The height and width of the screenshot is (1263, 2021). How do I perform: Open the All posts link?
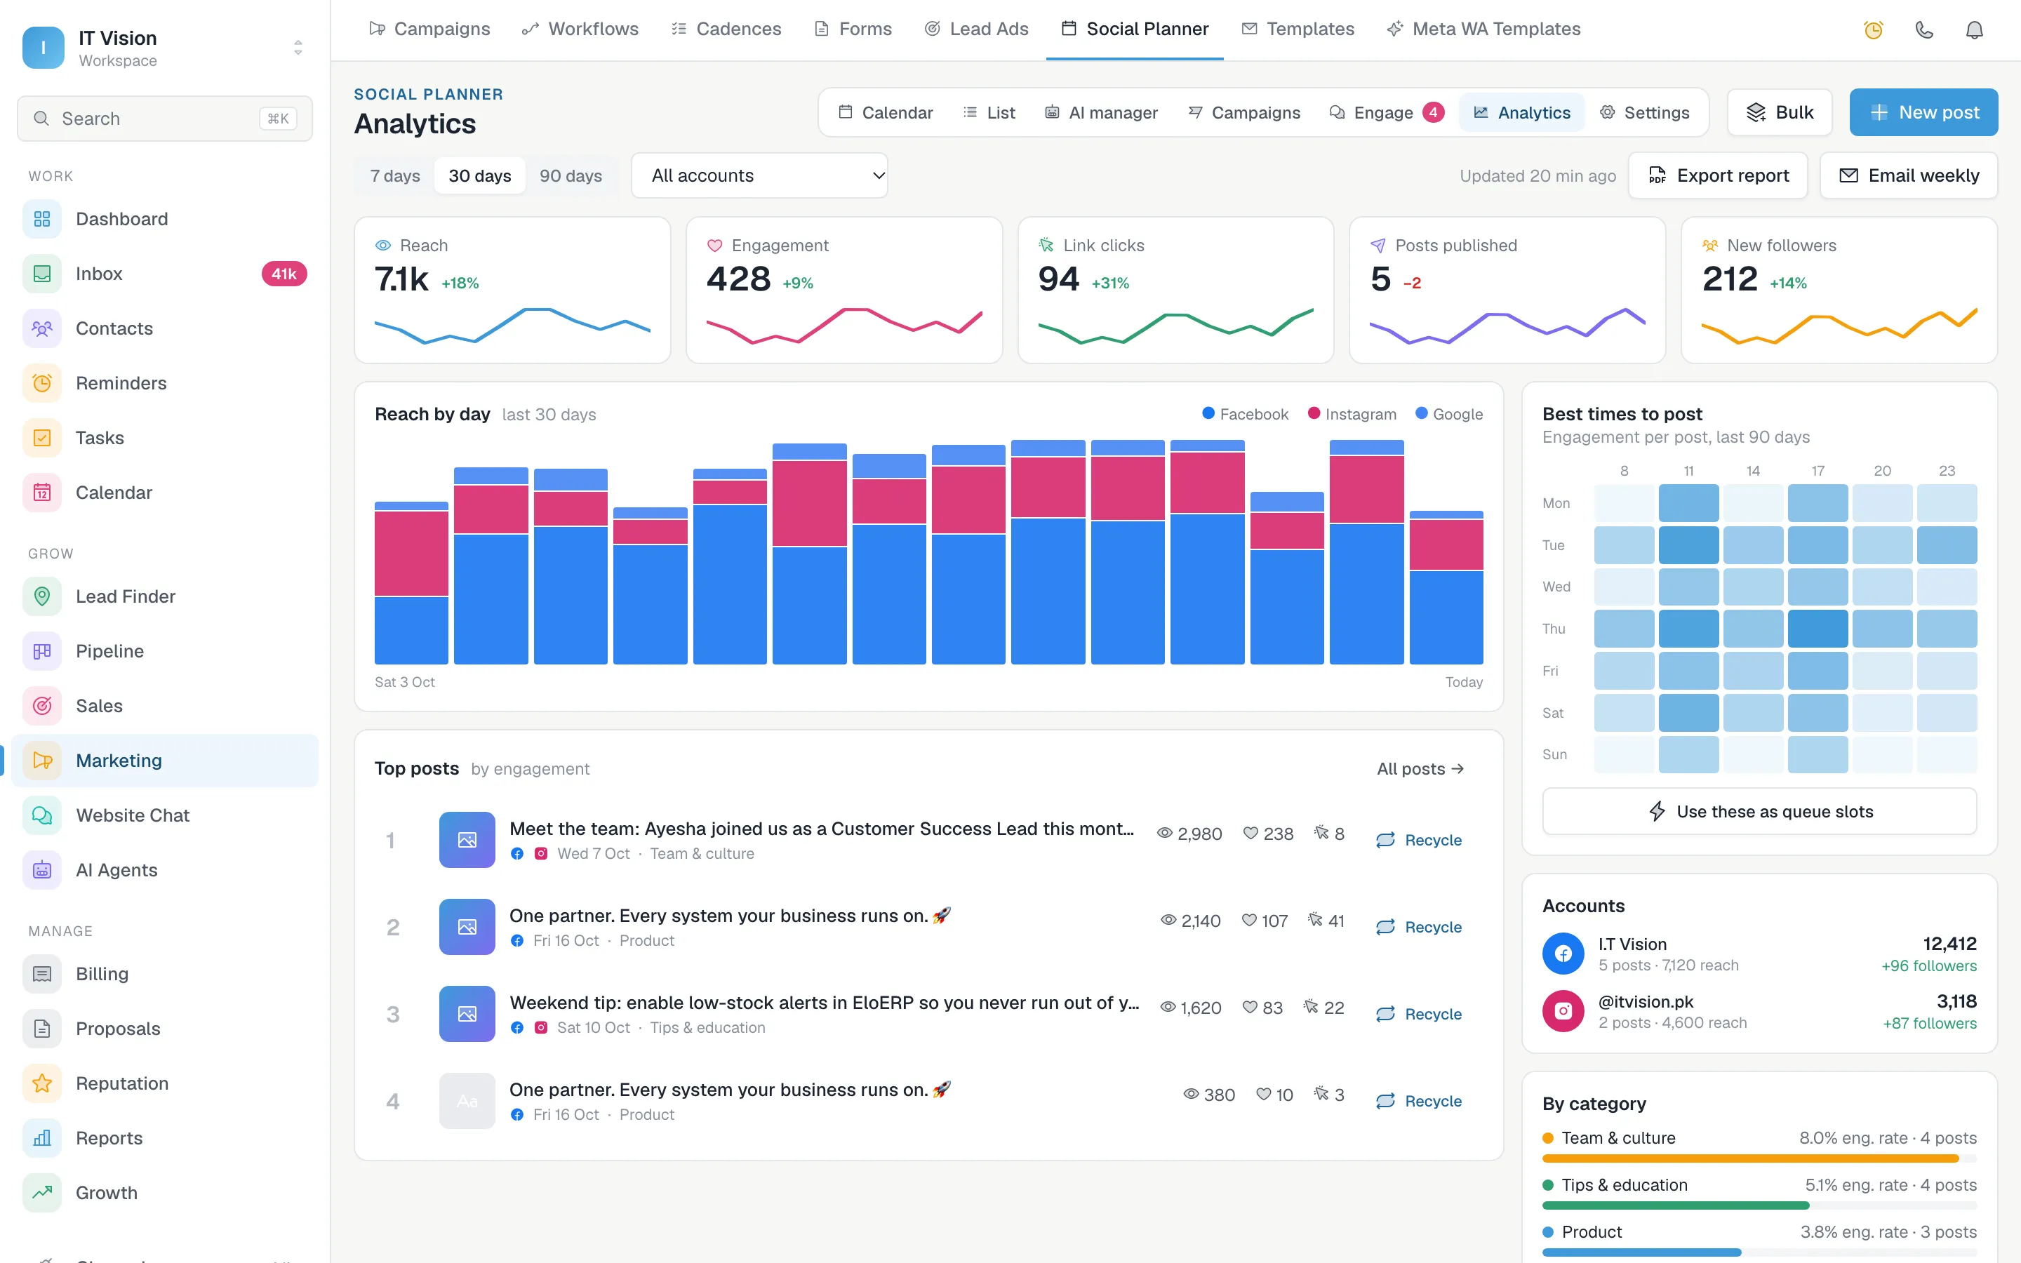pyautogui.click(x=1420, y=768)
